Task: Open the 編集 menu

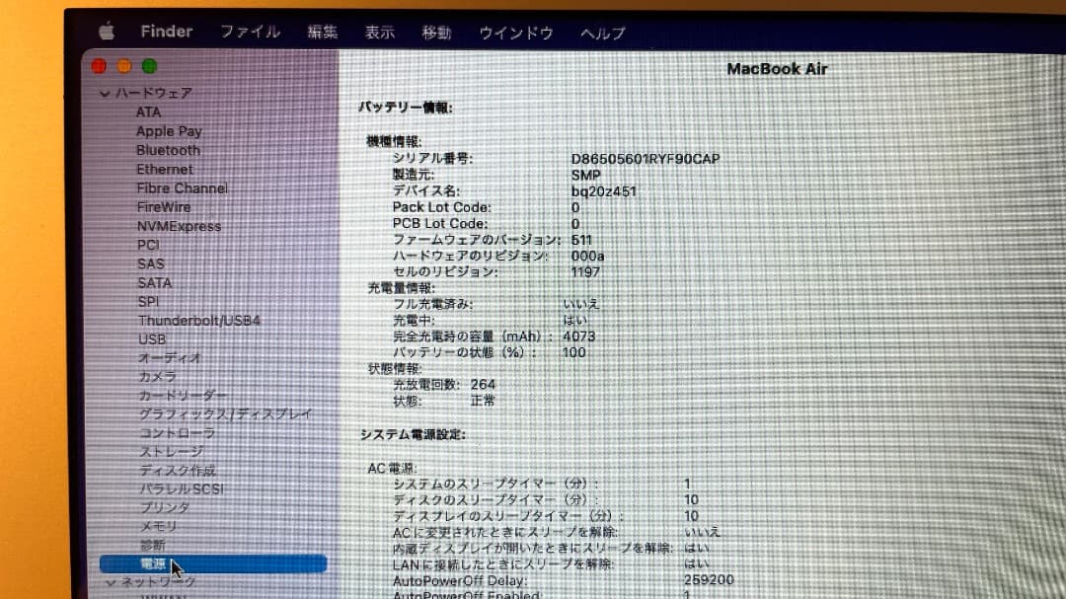Action: [322, 32]
